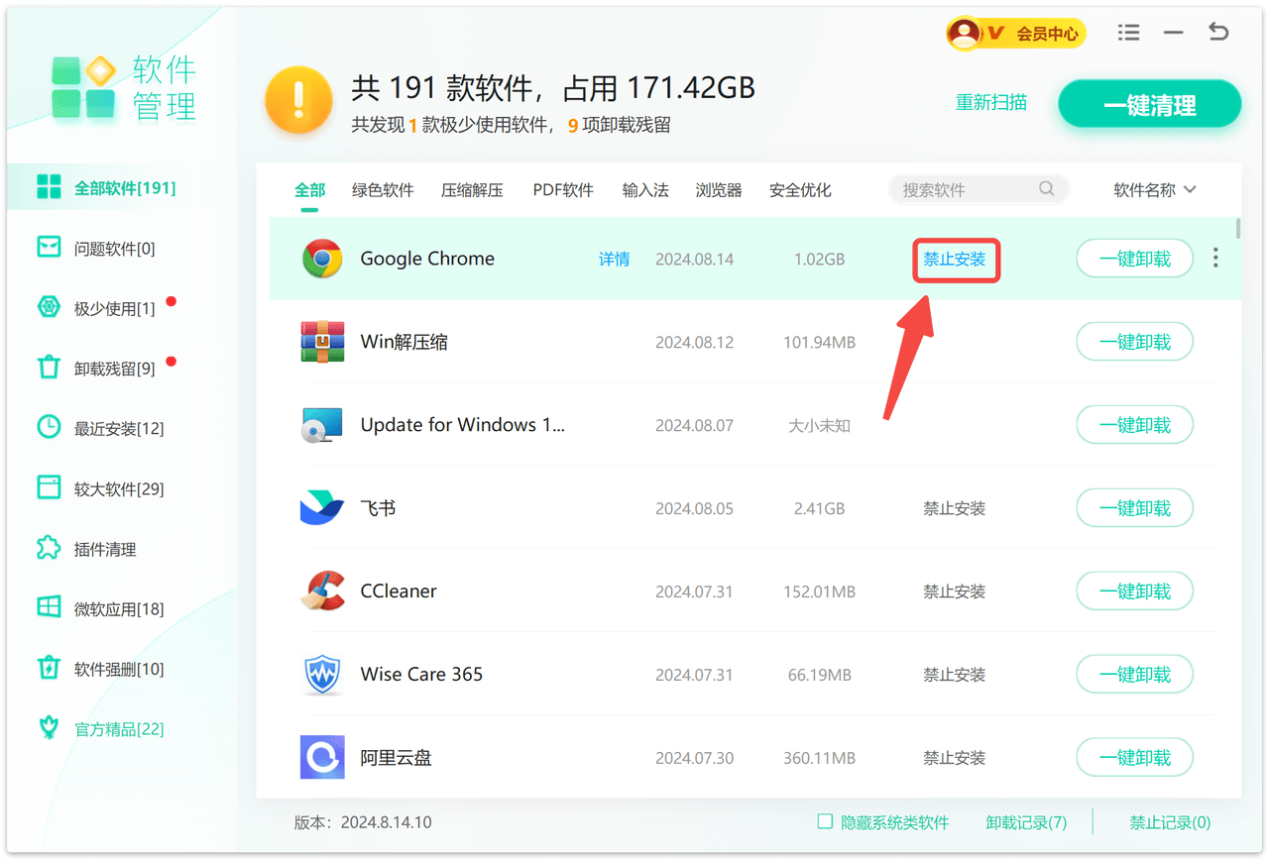Switch to the 浏览器 category tab
This screenshot has height=860, width=1269.
tap(719, 190)
